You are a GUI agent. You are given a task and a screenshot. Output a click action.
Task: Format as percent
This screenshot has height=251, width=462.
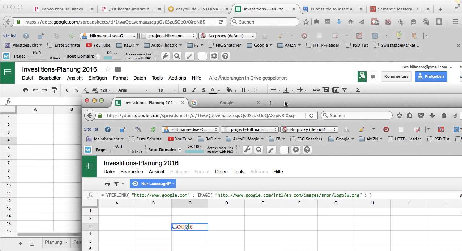76,90
